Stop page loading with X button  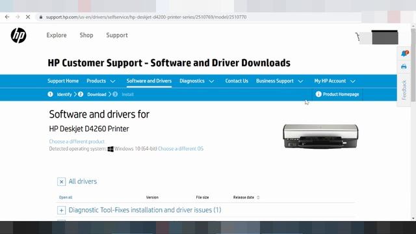28,17
